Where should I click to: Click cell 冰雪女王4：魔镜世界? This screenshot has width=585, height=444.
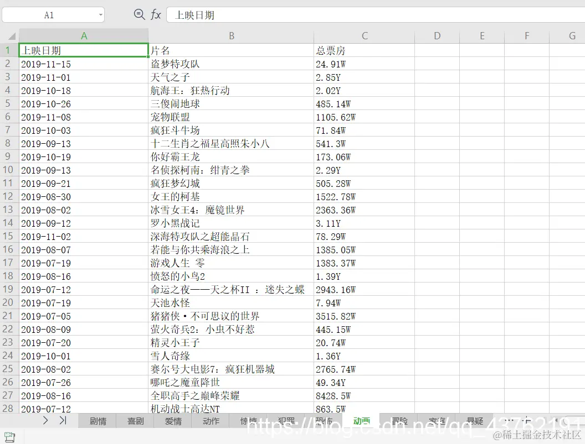(x=232, y=210)
